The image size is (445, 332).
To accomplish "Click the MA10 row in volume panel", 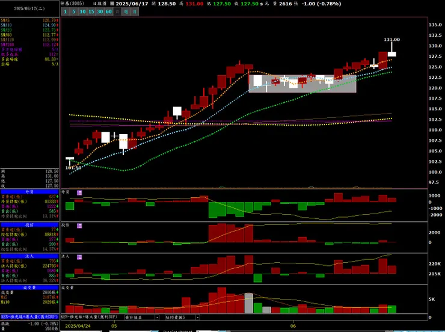I will pos(29,302).
